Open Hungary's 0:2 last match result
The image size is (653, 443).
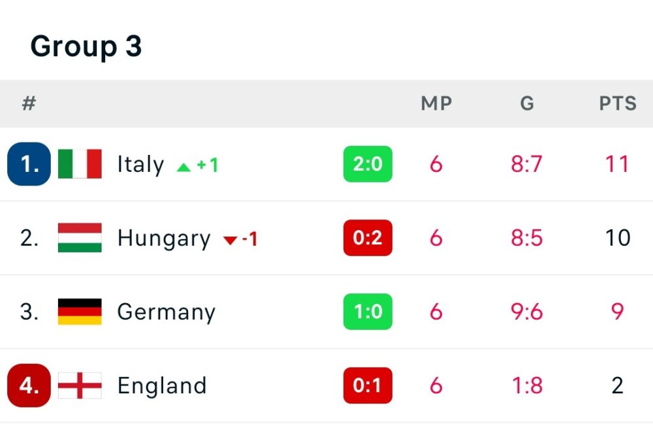368,238
